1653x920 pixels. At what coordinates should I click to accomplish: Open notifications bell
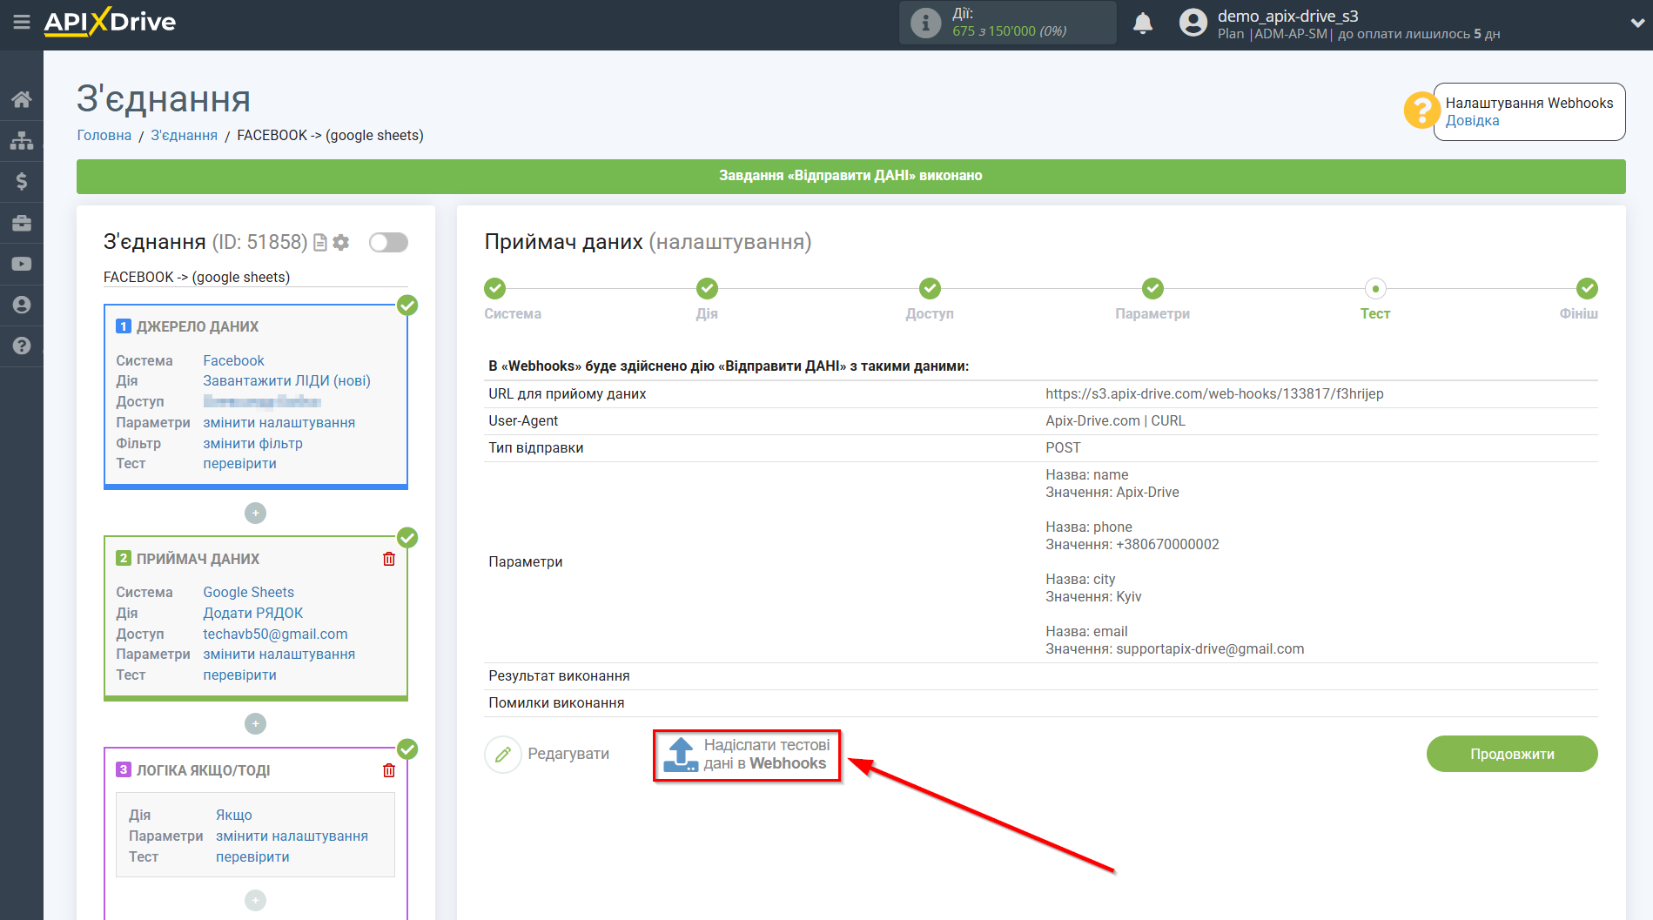click(1143, 24)
